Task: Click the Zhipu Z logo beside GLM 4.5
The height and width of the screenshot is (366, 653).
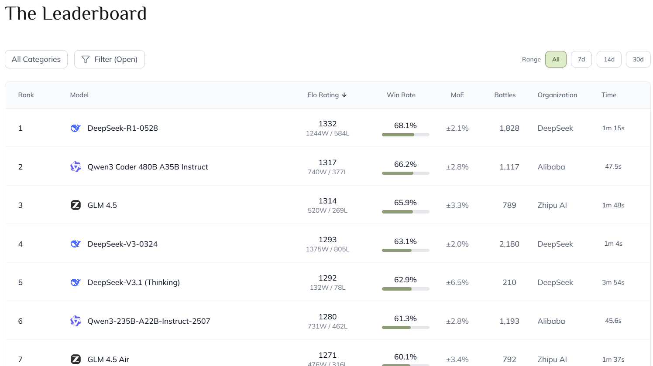Action: pyautogui.click(x=76, y=205)
